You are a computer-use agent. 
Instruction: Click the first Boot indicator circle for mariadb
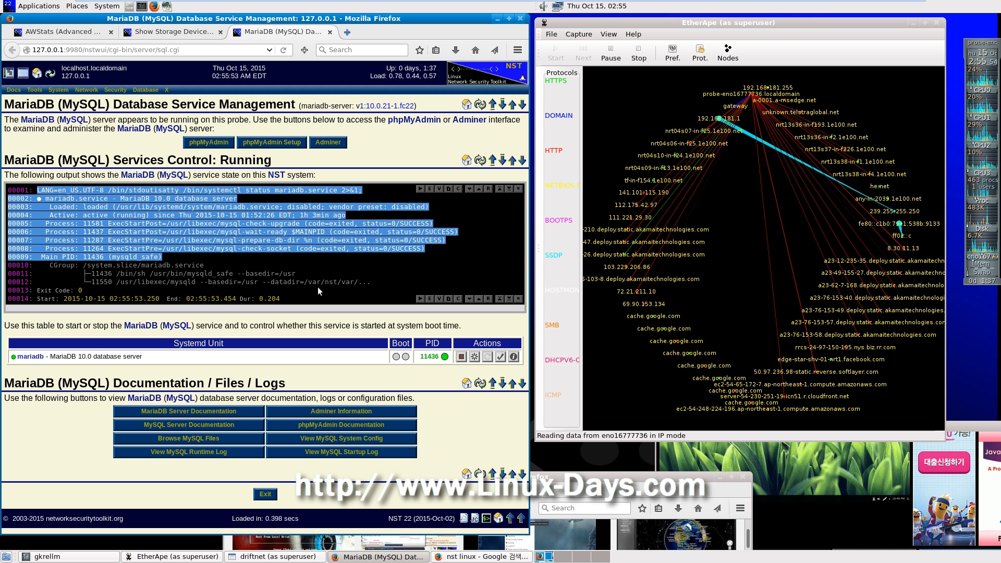396,357
